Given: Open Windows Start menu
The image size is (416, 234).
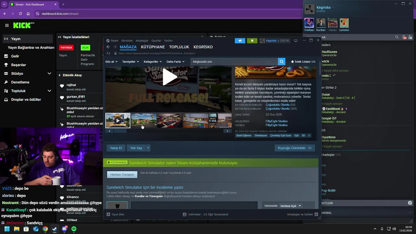Looking at the screenshot, I should pos(7,229).
